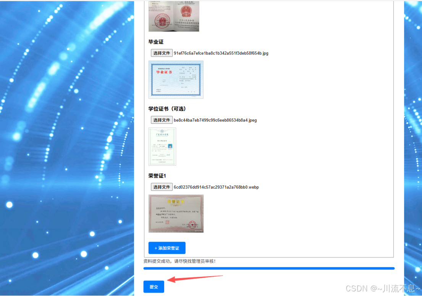
Task: Open the 毕业证书 graduation certificate thumbnail
Action: click(x=176, y=80)
